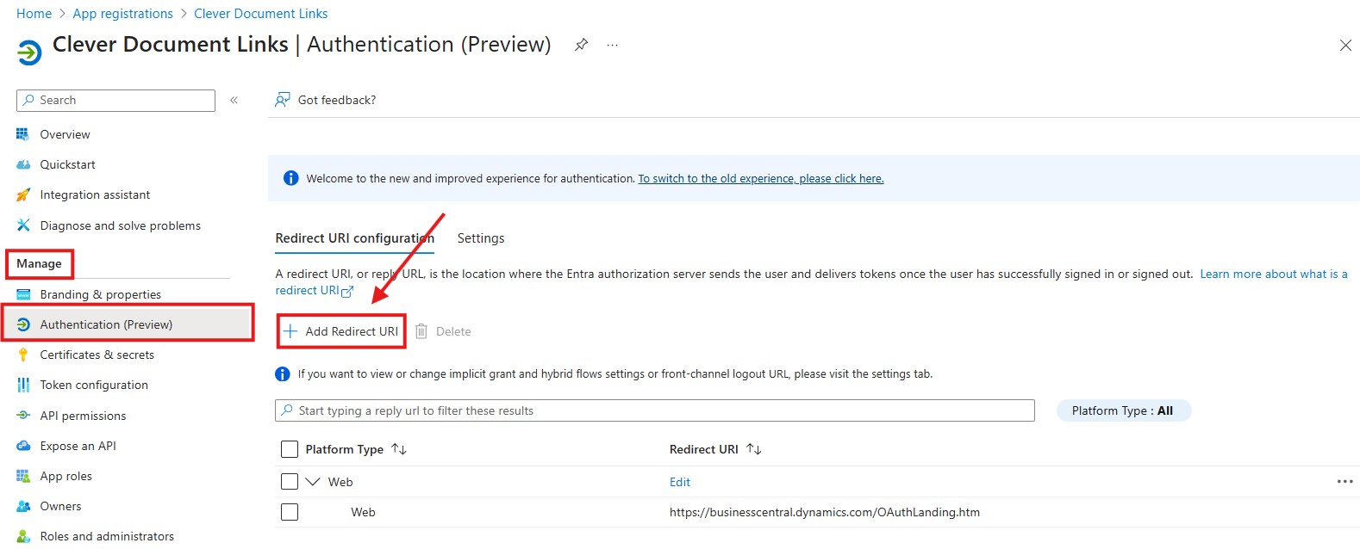Screen dimensions: 1360x549
Task: Click the info icon in welcome banner
Action: point(291,178)
